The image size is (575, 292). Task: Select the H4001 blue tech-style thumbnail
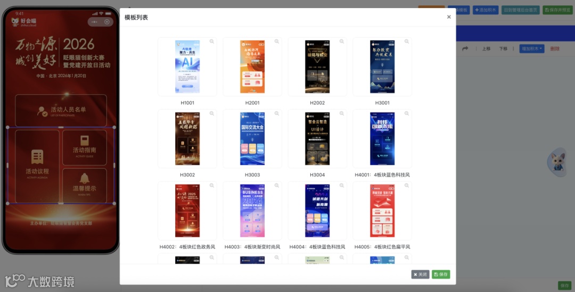(382, 138)
